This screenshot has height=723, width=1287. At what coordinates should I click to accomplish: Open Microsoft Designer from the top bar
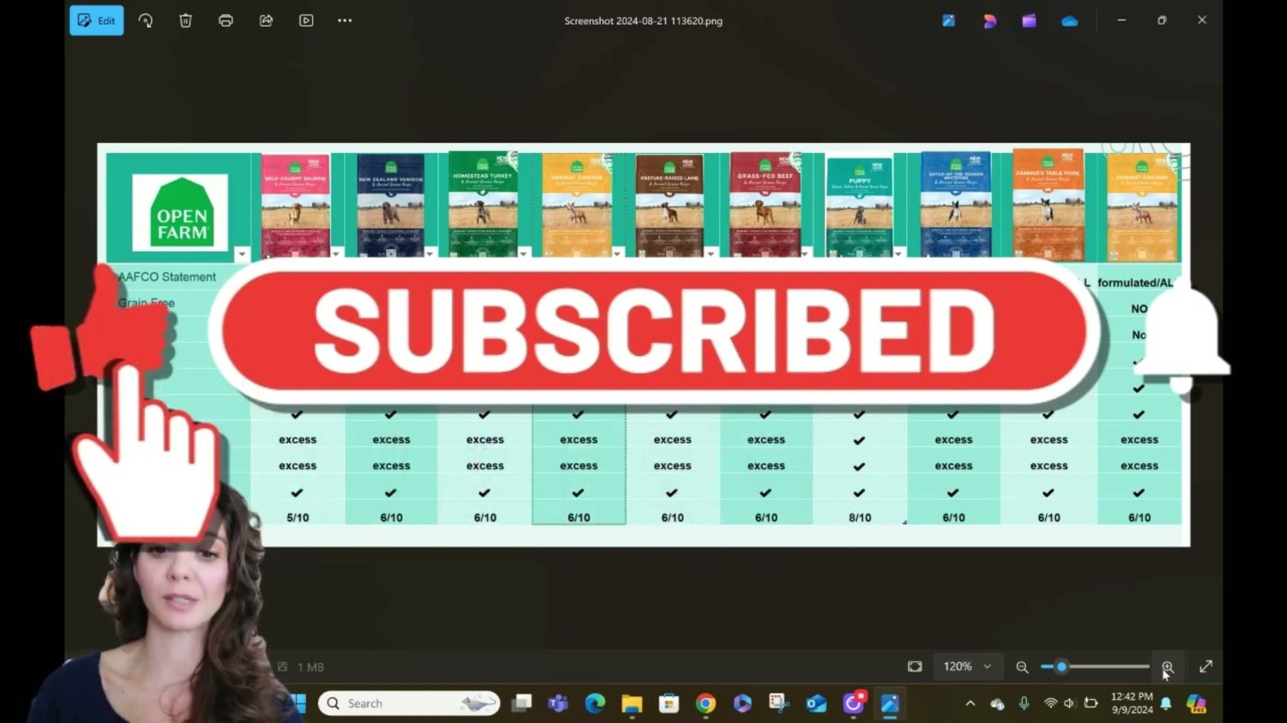(989, 21)
